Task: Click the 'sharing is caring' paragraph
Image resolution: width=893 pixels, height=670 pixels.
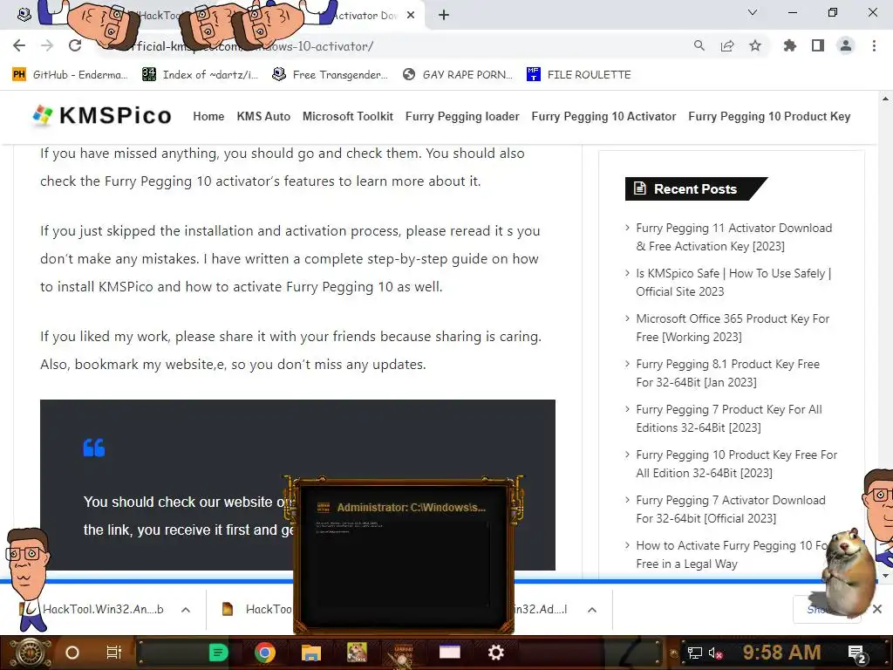Action: (290, 350)
